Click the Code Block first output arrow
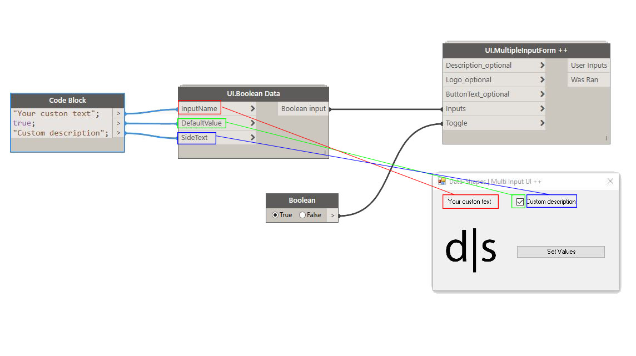 click(x=118, y=114)
